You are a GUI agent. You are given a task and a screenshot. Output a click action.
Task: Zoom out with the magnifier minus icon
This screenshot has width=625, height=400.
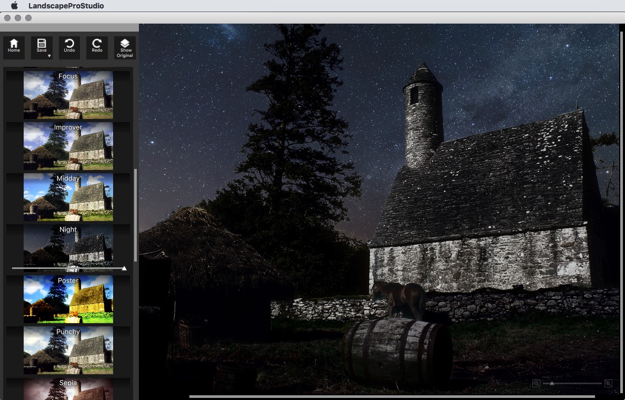click(536, 383)
